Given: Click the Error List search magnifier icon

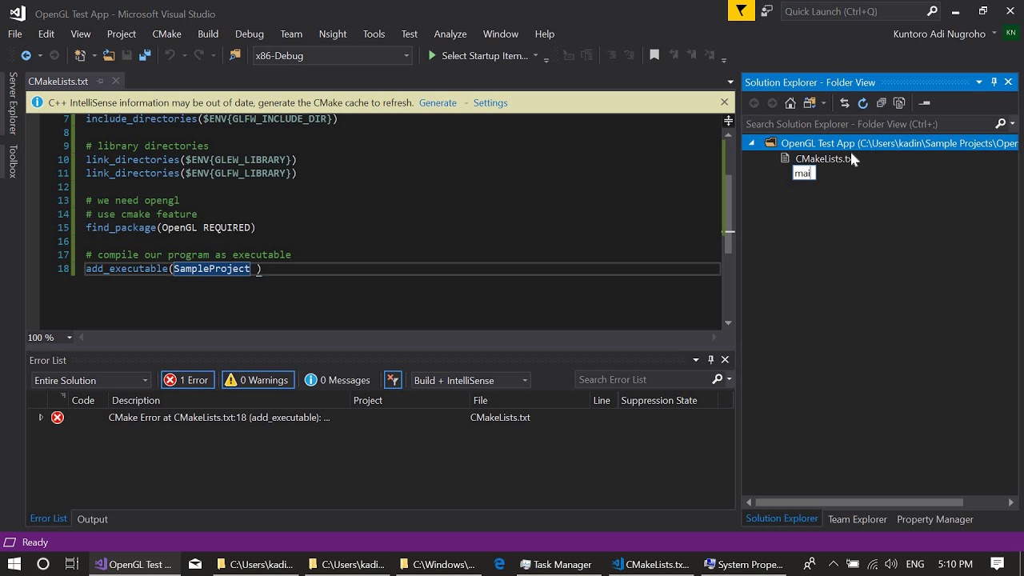Looking at the screenshot, I should click(717, 379).
